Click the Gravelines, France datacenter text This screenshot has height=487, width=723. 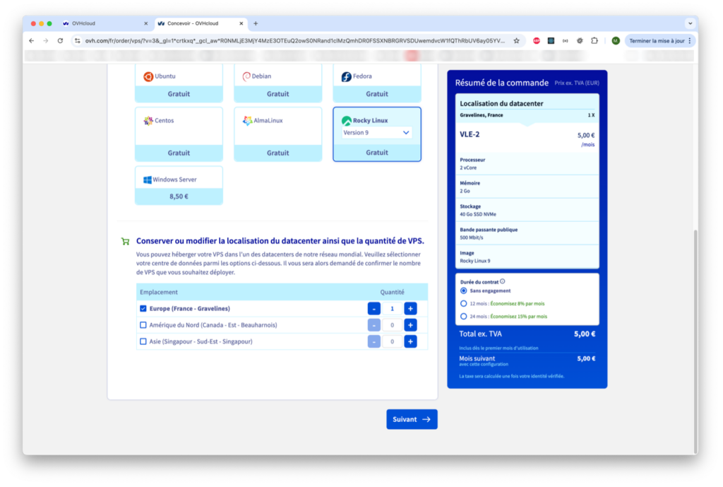click(x=482, y=115)
